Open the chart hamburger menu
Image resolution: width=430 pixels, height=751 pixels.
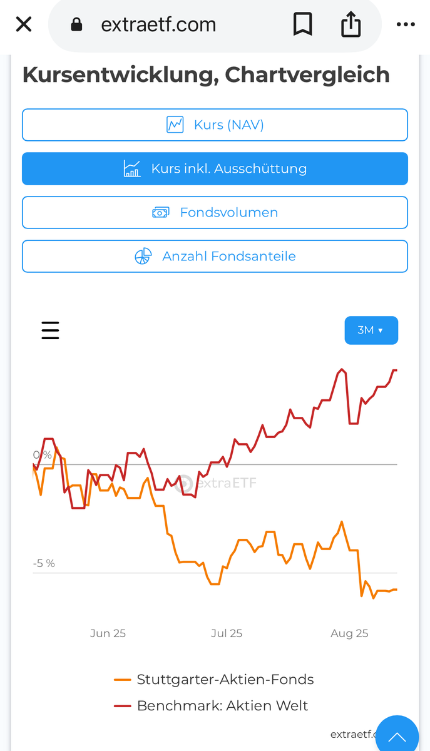pyautogui.click(x=50, y=330)
